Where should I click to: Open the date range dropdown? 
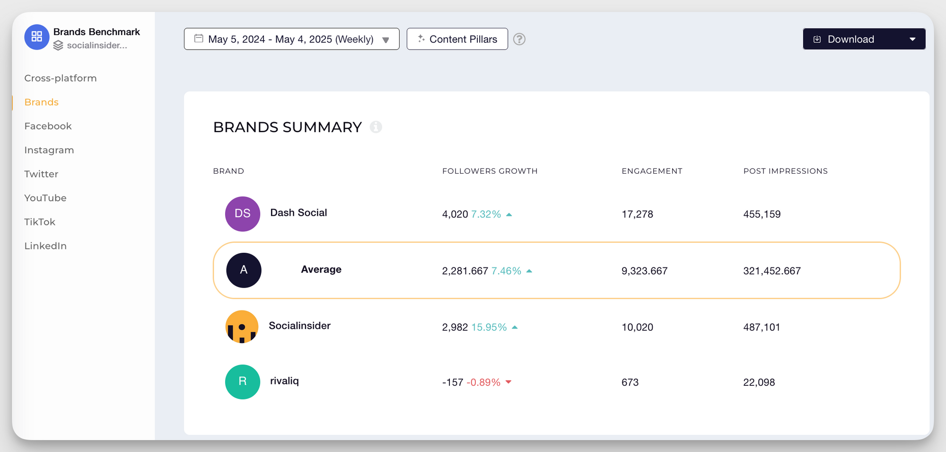point(291,39)
